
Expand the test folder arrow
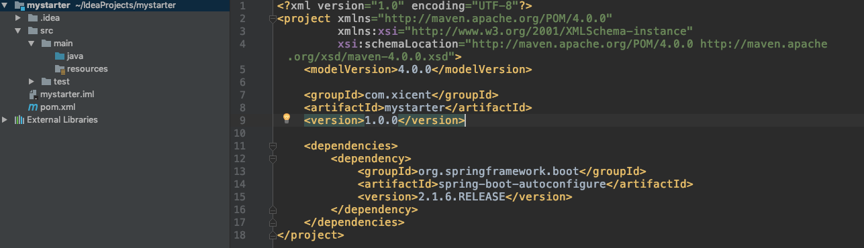(32, 82)
